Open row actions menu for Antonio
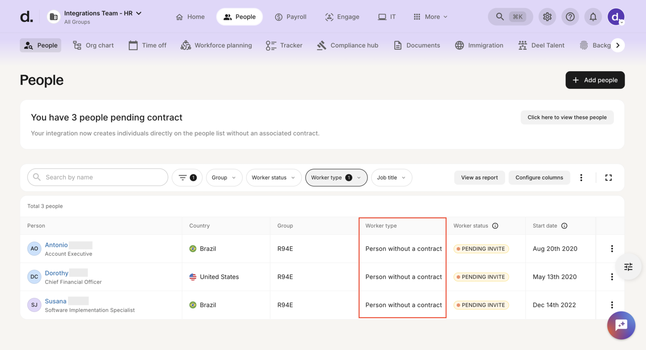The image size is (646, 350). [x=612, y=248]
